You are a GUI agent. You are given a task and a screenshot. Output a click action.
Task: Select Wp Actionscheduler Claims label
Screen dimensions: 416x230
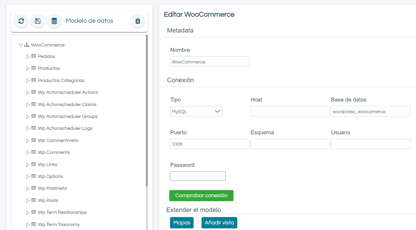coord(67,104)
